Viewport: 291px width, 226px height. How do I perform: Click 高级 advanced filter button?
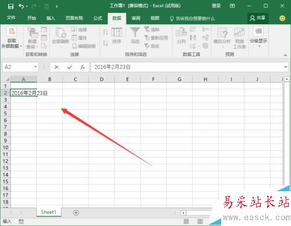click(x=152, y=46)
